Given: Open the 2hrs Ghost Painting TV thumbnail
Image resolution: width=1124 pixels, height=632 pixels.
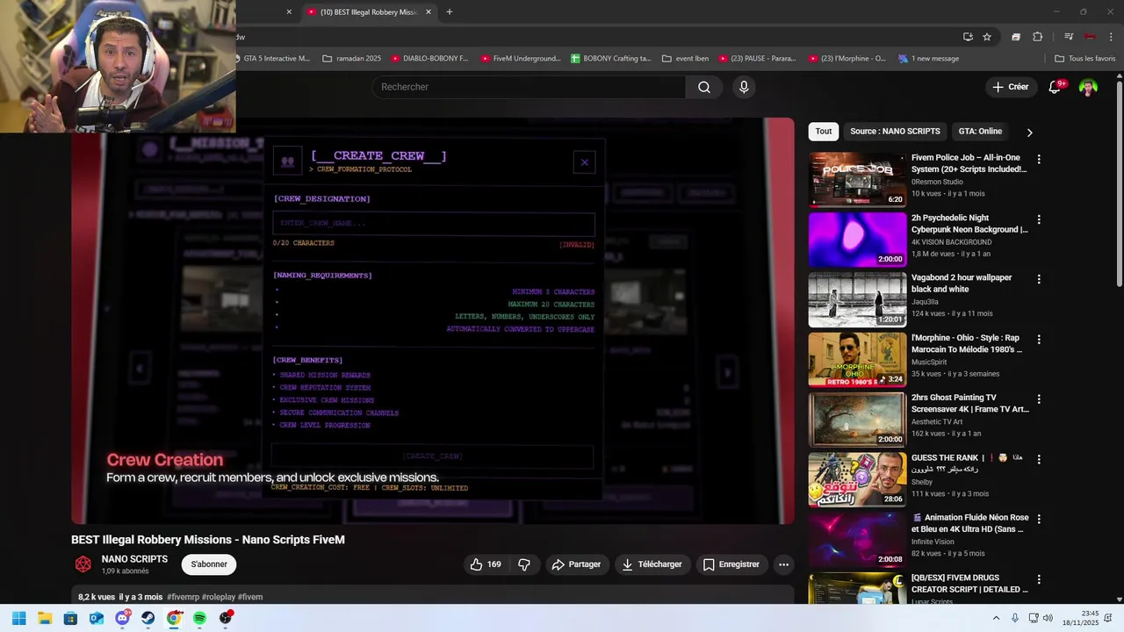Looking at the screenshot, I should point(857,420).
